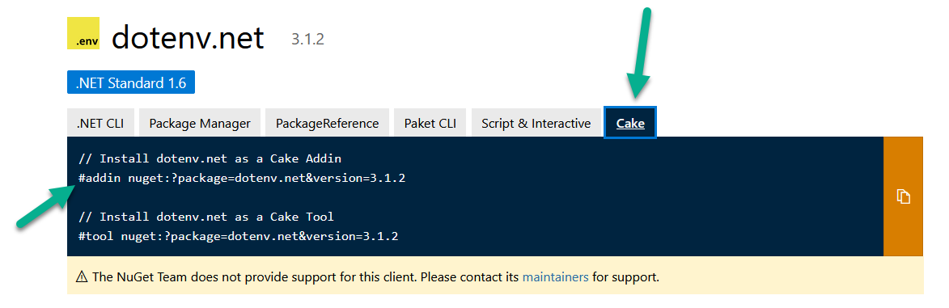The width and height of the screenshot is (949, 308).
Task: Click the warning triangle icon in notice
Action: [x=82, y=277]
